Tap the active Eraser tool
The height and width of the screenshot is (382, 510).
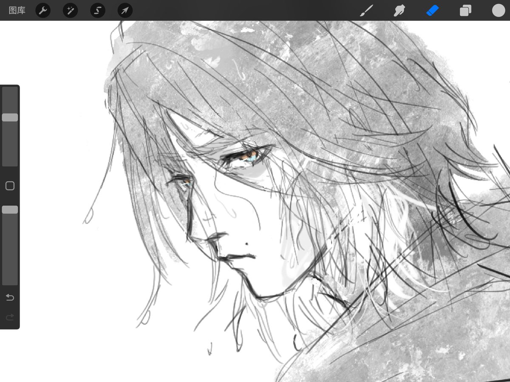[432, 10]
